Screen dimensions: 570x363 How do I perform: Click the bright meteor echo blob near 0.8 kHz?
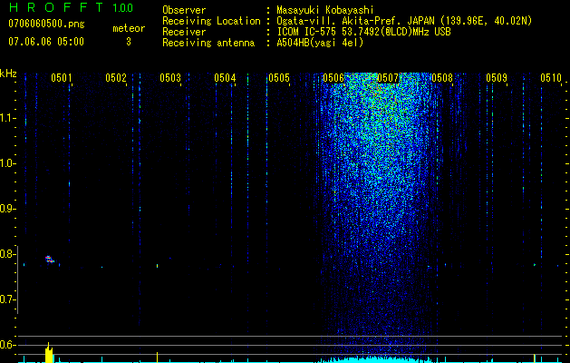pyautogui.click(x=50, y=260)
